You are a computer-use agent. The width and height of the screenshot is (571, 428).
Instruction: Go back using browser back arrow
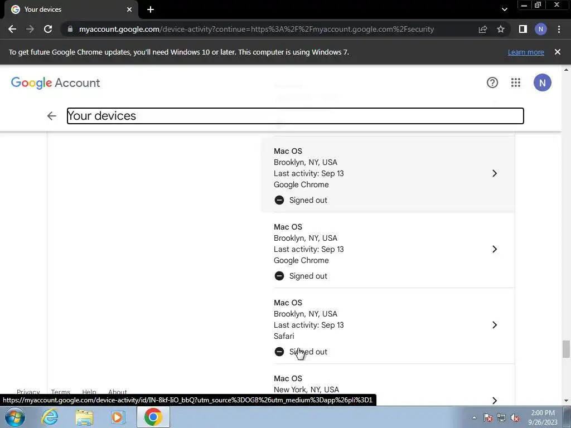coord(12,29)
